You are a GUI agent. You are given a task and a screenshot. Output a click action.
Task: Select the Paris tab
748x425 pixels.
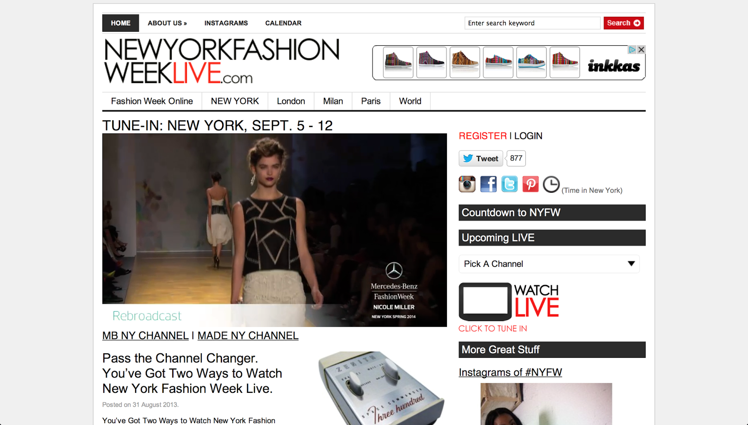coord(371,101)
